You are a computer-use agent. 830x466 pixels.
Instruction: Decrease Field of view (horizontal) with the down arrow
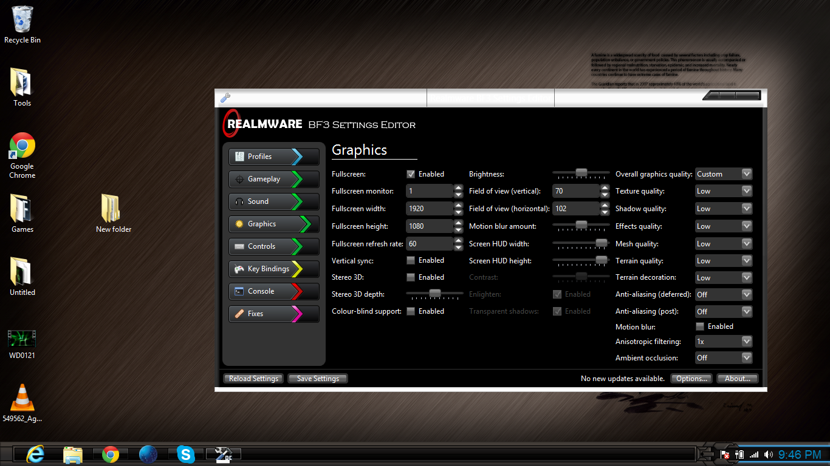click(x=605, y=212)
